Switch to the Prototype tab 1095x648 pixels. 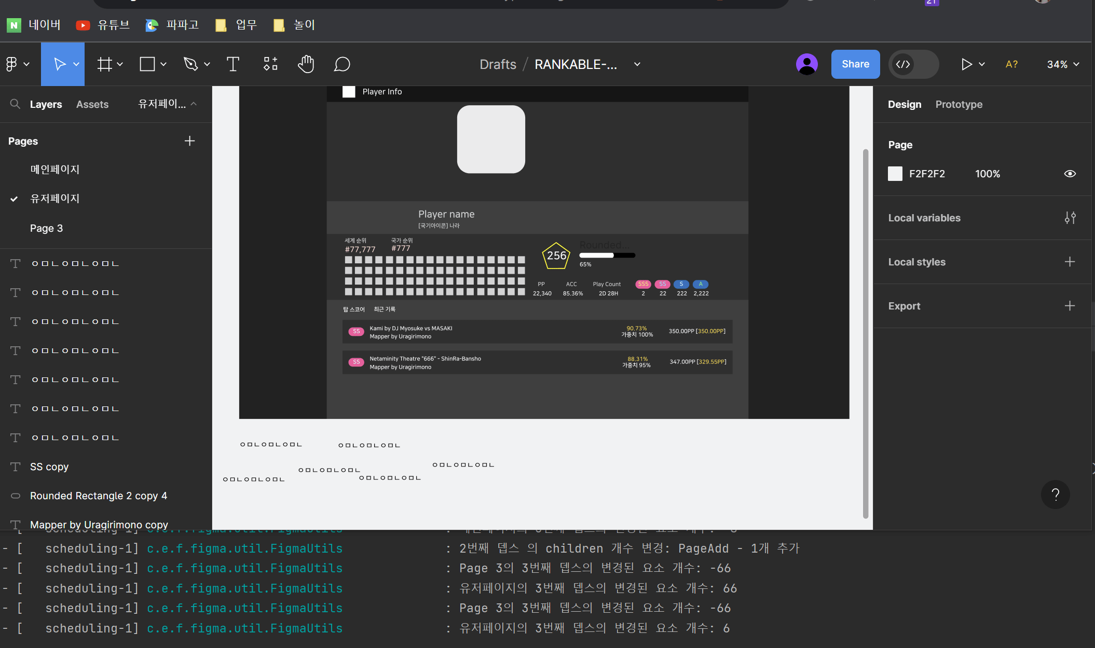click(959, 104)
